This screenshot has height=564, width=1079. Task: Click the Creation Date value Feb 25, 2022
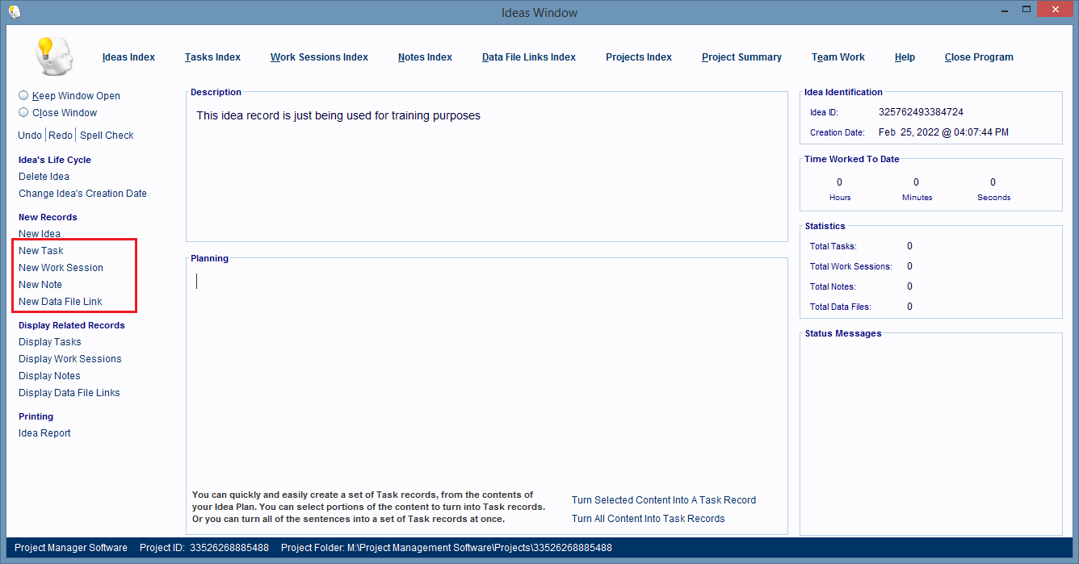pos(943,132)
